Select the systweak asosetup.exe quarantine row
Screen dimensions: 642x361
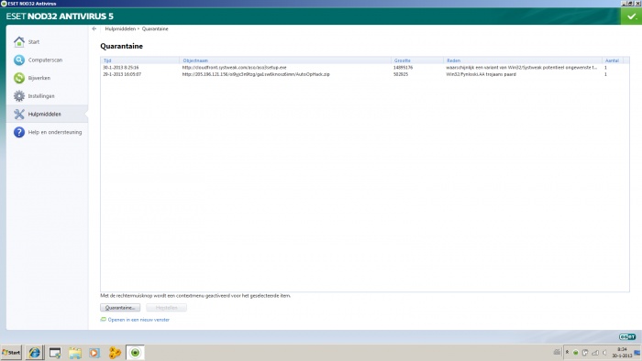pos(364,68)
